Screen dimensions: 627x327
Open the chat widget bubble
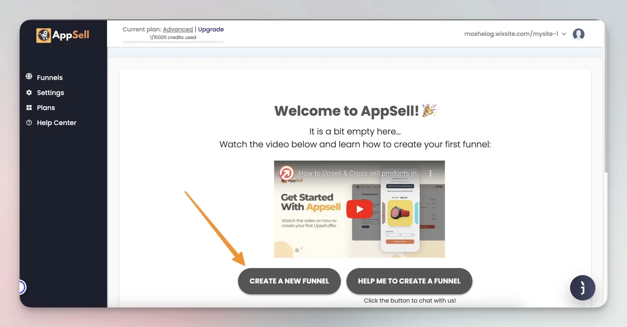(x=583, y=288)
